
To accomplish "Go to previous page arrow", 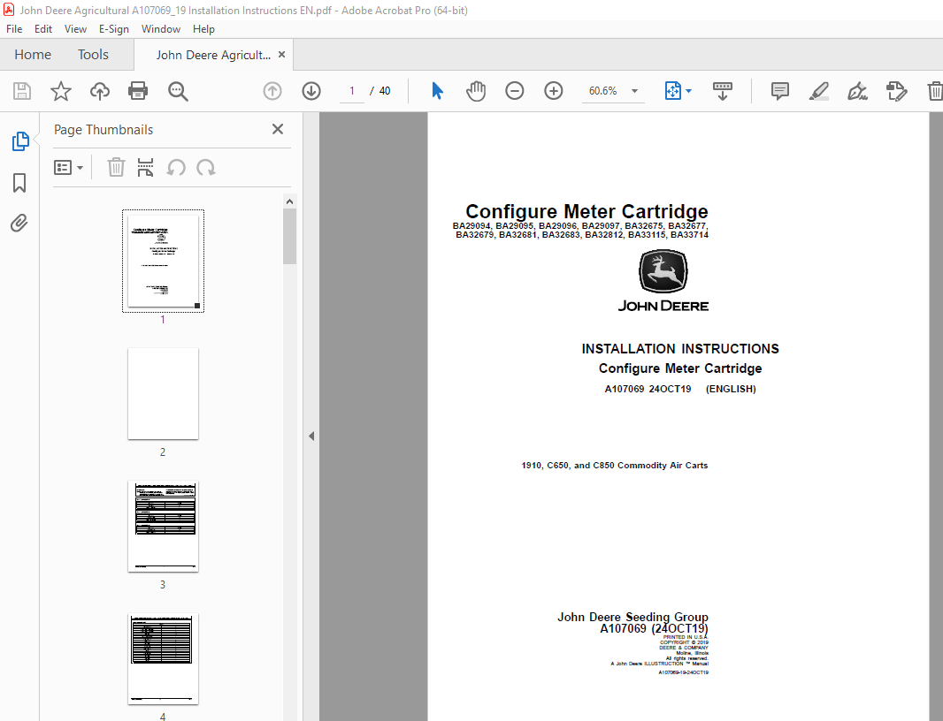I will pos(272,91).
